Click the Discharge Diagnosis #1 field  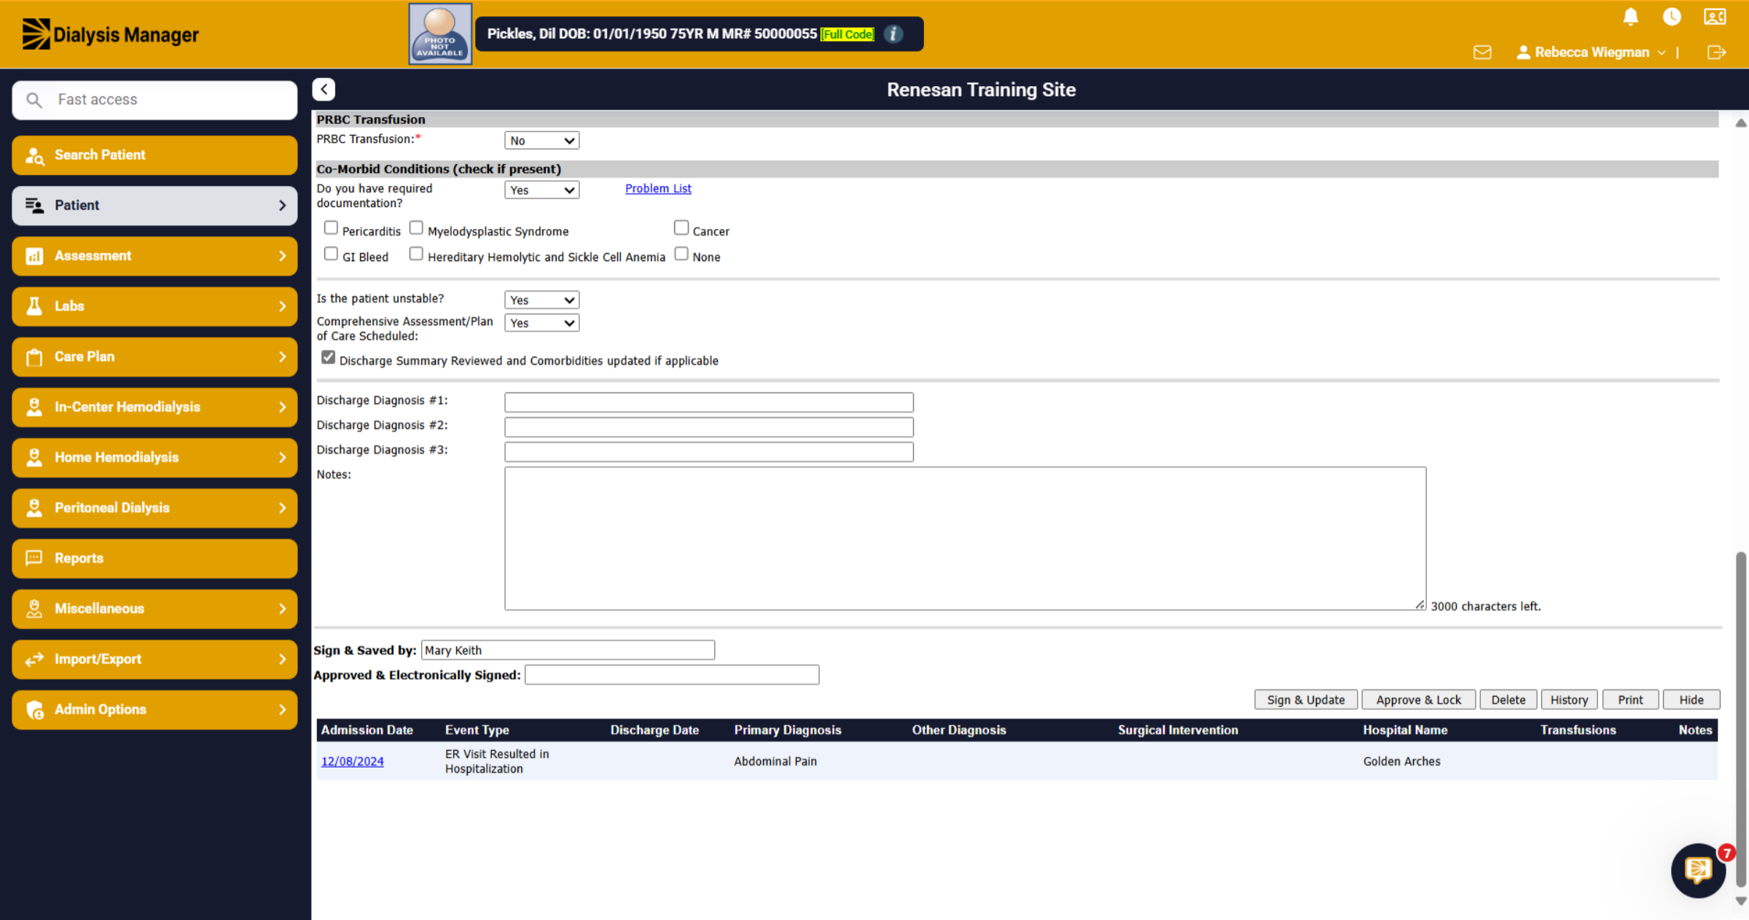click(709, 402)
